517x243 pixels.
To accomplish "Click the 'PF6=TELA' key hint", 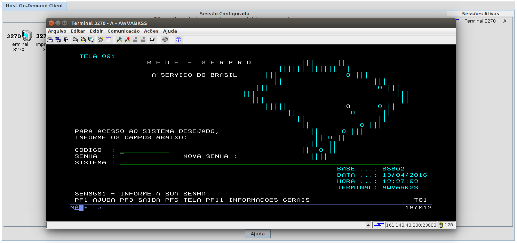I will (183, 200).
